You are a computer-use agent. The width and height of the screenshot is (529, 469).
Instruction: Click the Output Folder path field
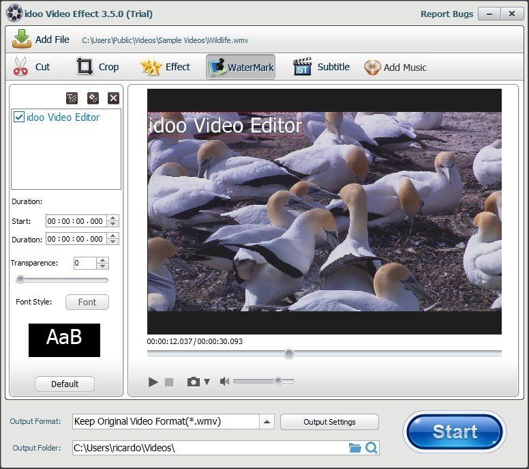(209, 448)
